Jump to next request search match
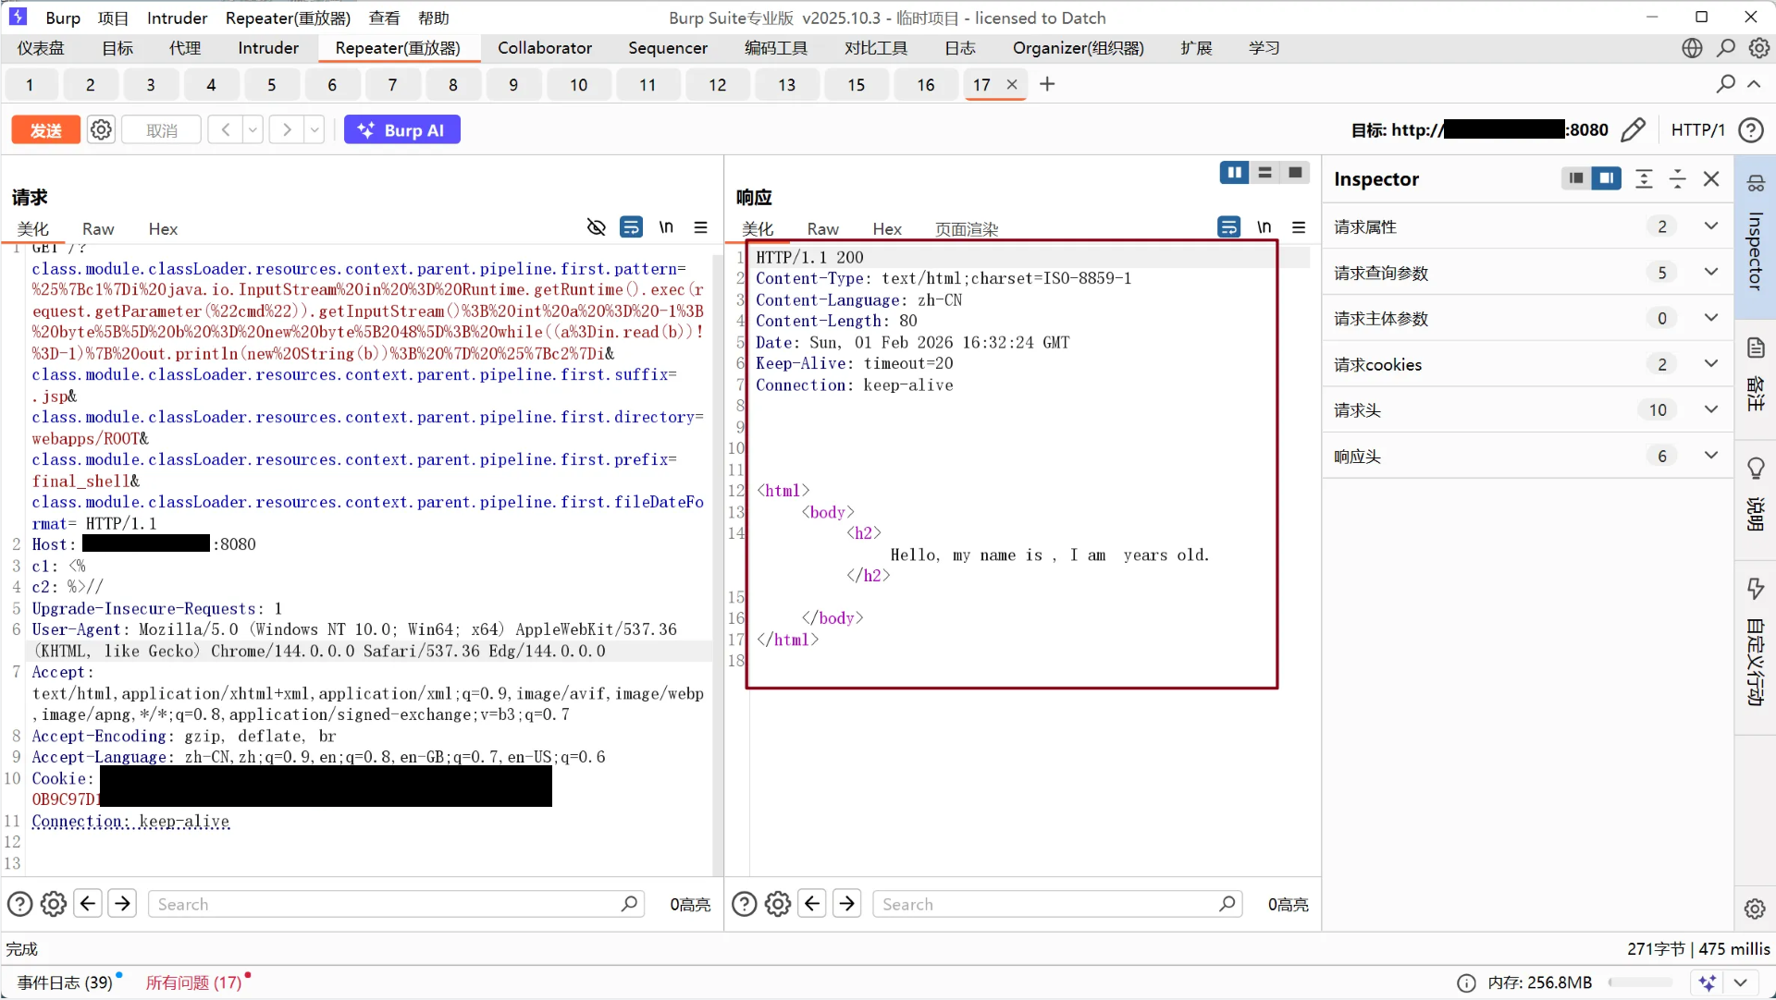This screenshot has width=1776, height=1000. 122,903
